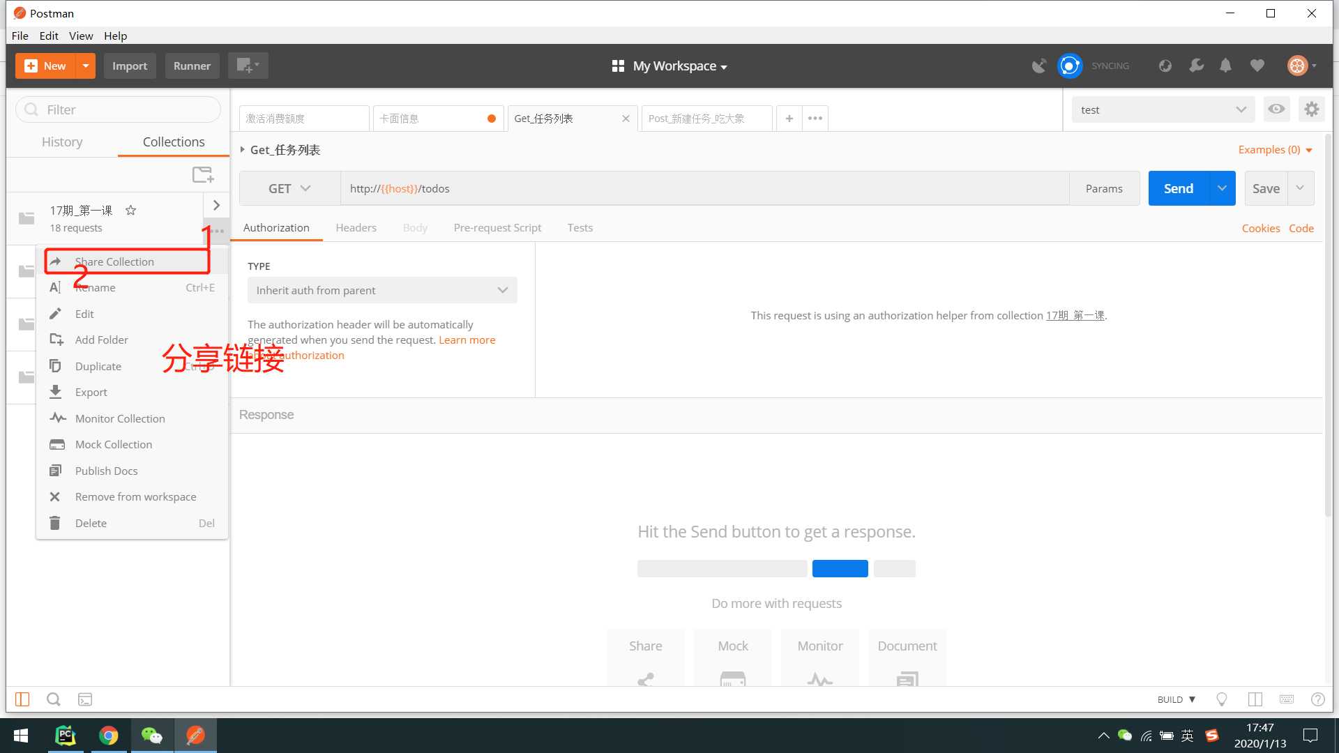Open PyCharm from Windows taskbar

pos(66,736)
